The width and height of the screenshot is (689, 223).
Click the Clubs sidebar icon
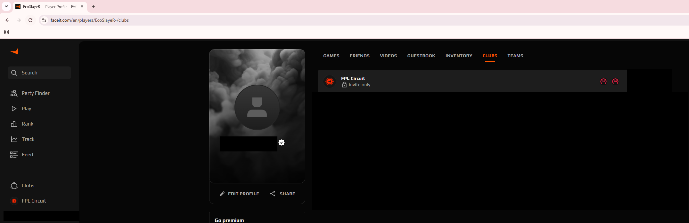(14, 186)
